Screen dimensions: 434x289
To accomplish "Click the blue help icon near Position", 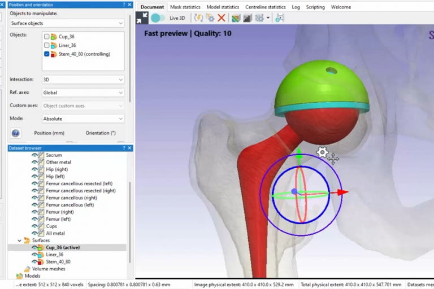I will pos(16,133).
